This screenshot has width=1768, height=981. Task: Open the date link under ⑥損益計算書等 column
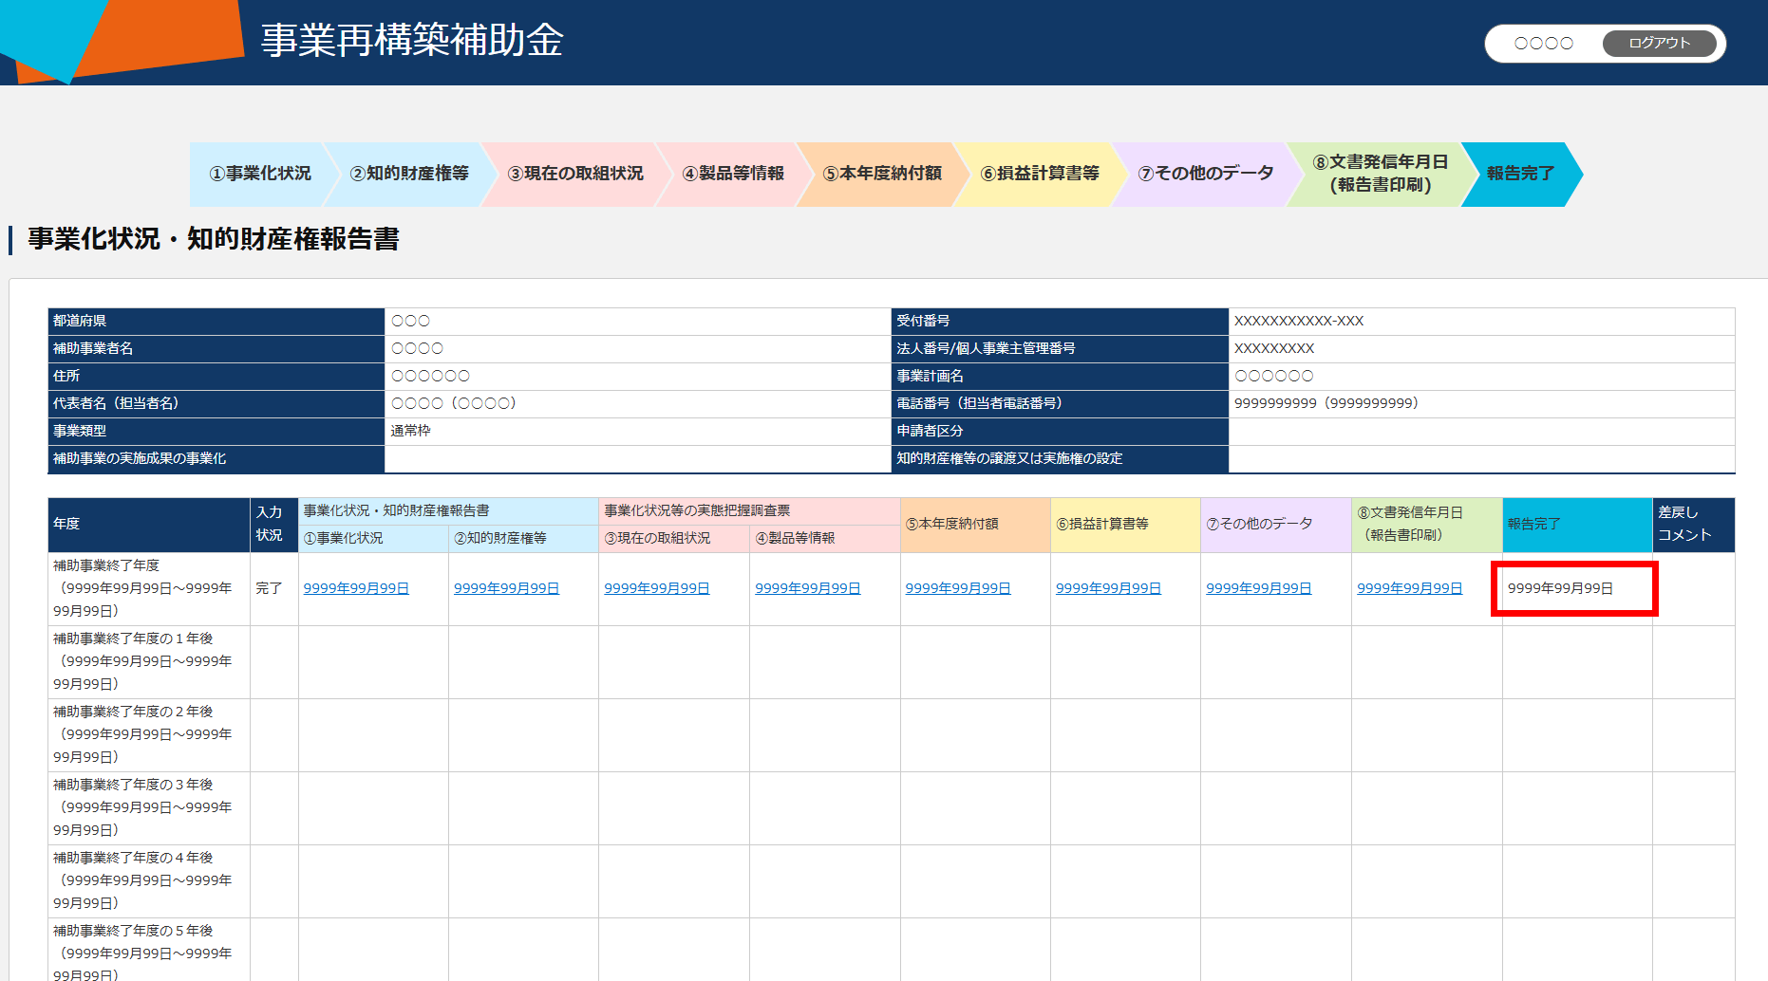point(1108,588)
